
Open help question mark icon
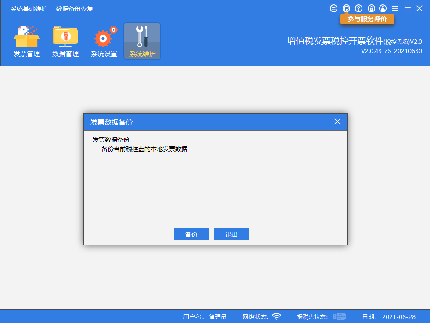[358, 8]
